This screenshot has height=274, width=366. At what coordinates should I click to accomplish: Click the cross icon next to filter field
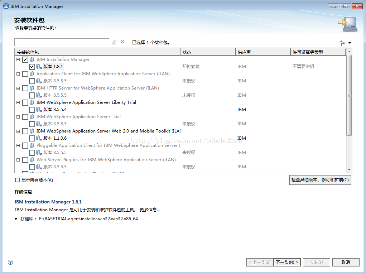[122, 42]
